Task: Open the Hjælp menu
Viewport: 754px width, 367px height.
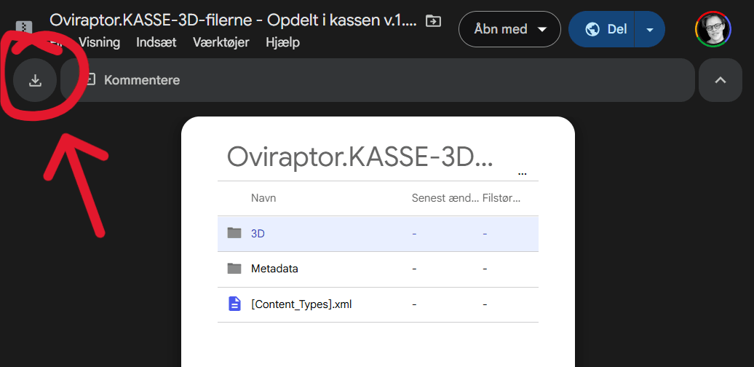Action: (x=282, y=42)
